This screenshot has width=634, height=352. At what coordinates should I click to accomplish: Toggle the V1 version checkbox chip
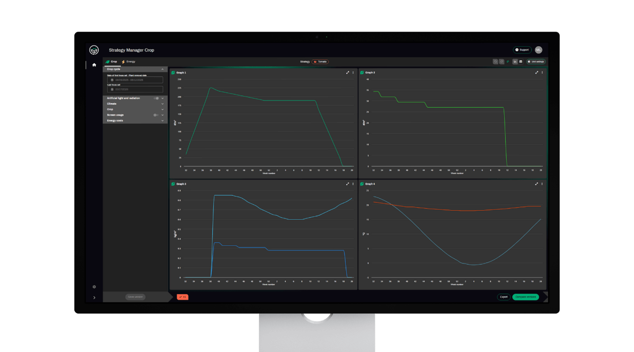coord(183,297)
